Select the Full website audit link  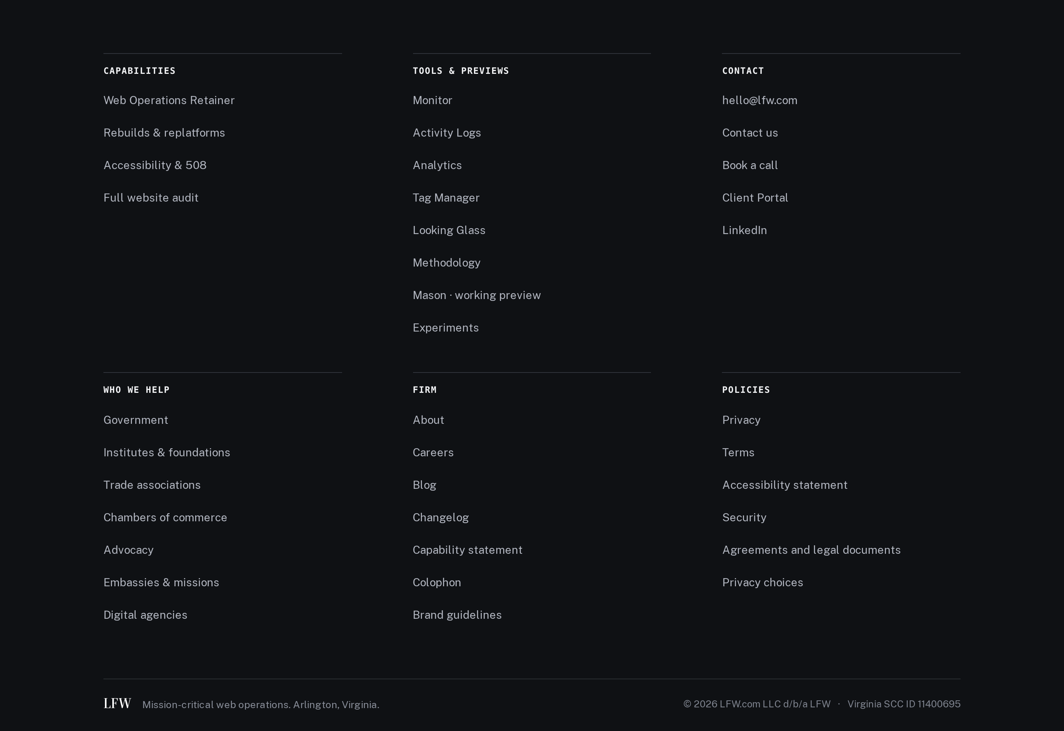point(151,198)
